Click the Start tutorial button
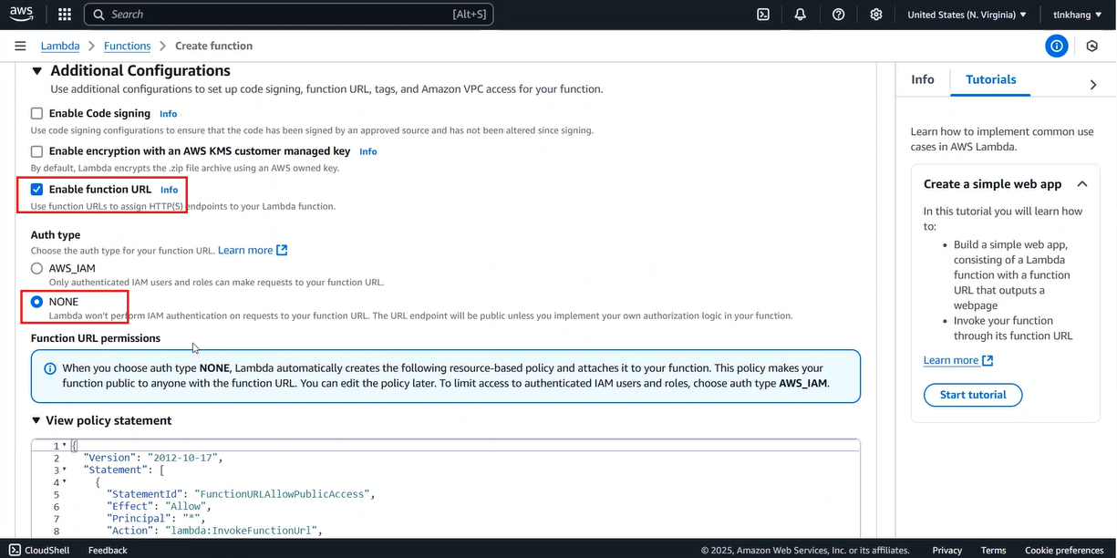Viewport: 1117px width, 558px height. coord(974,395)
